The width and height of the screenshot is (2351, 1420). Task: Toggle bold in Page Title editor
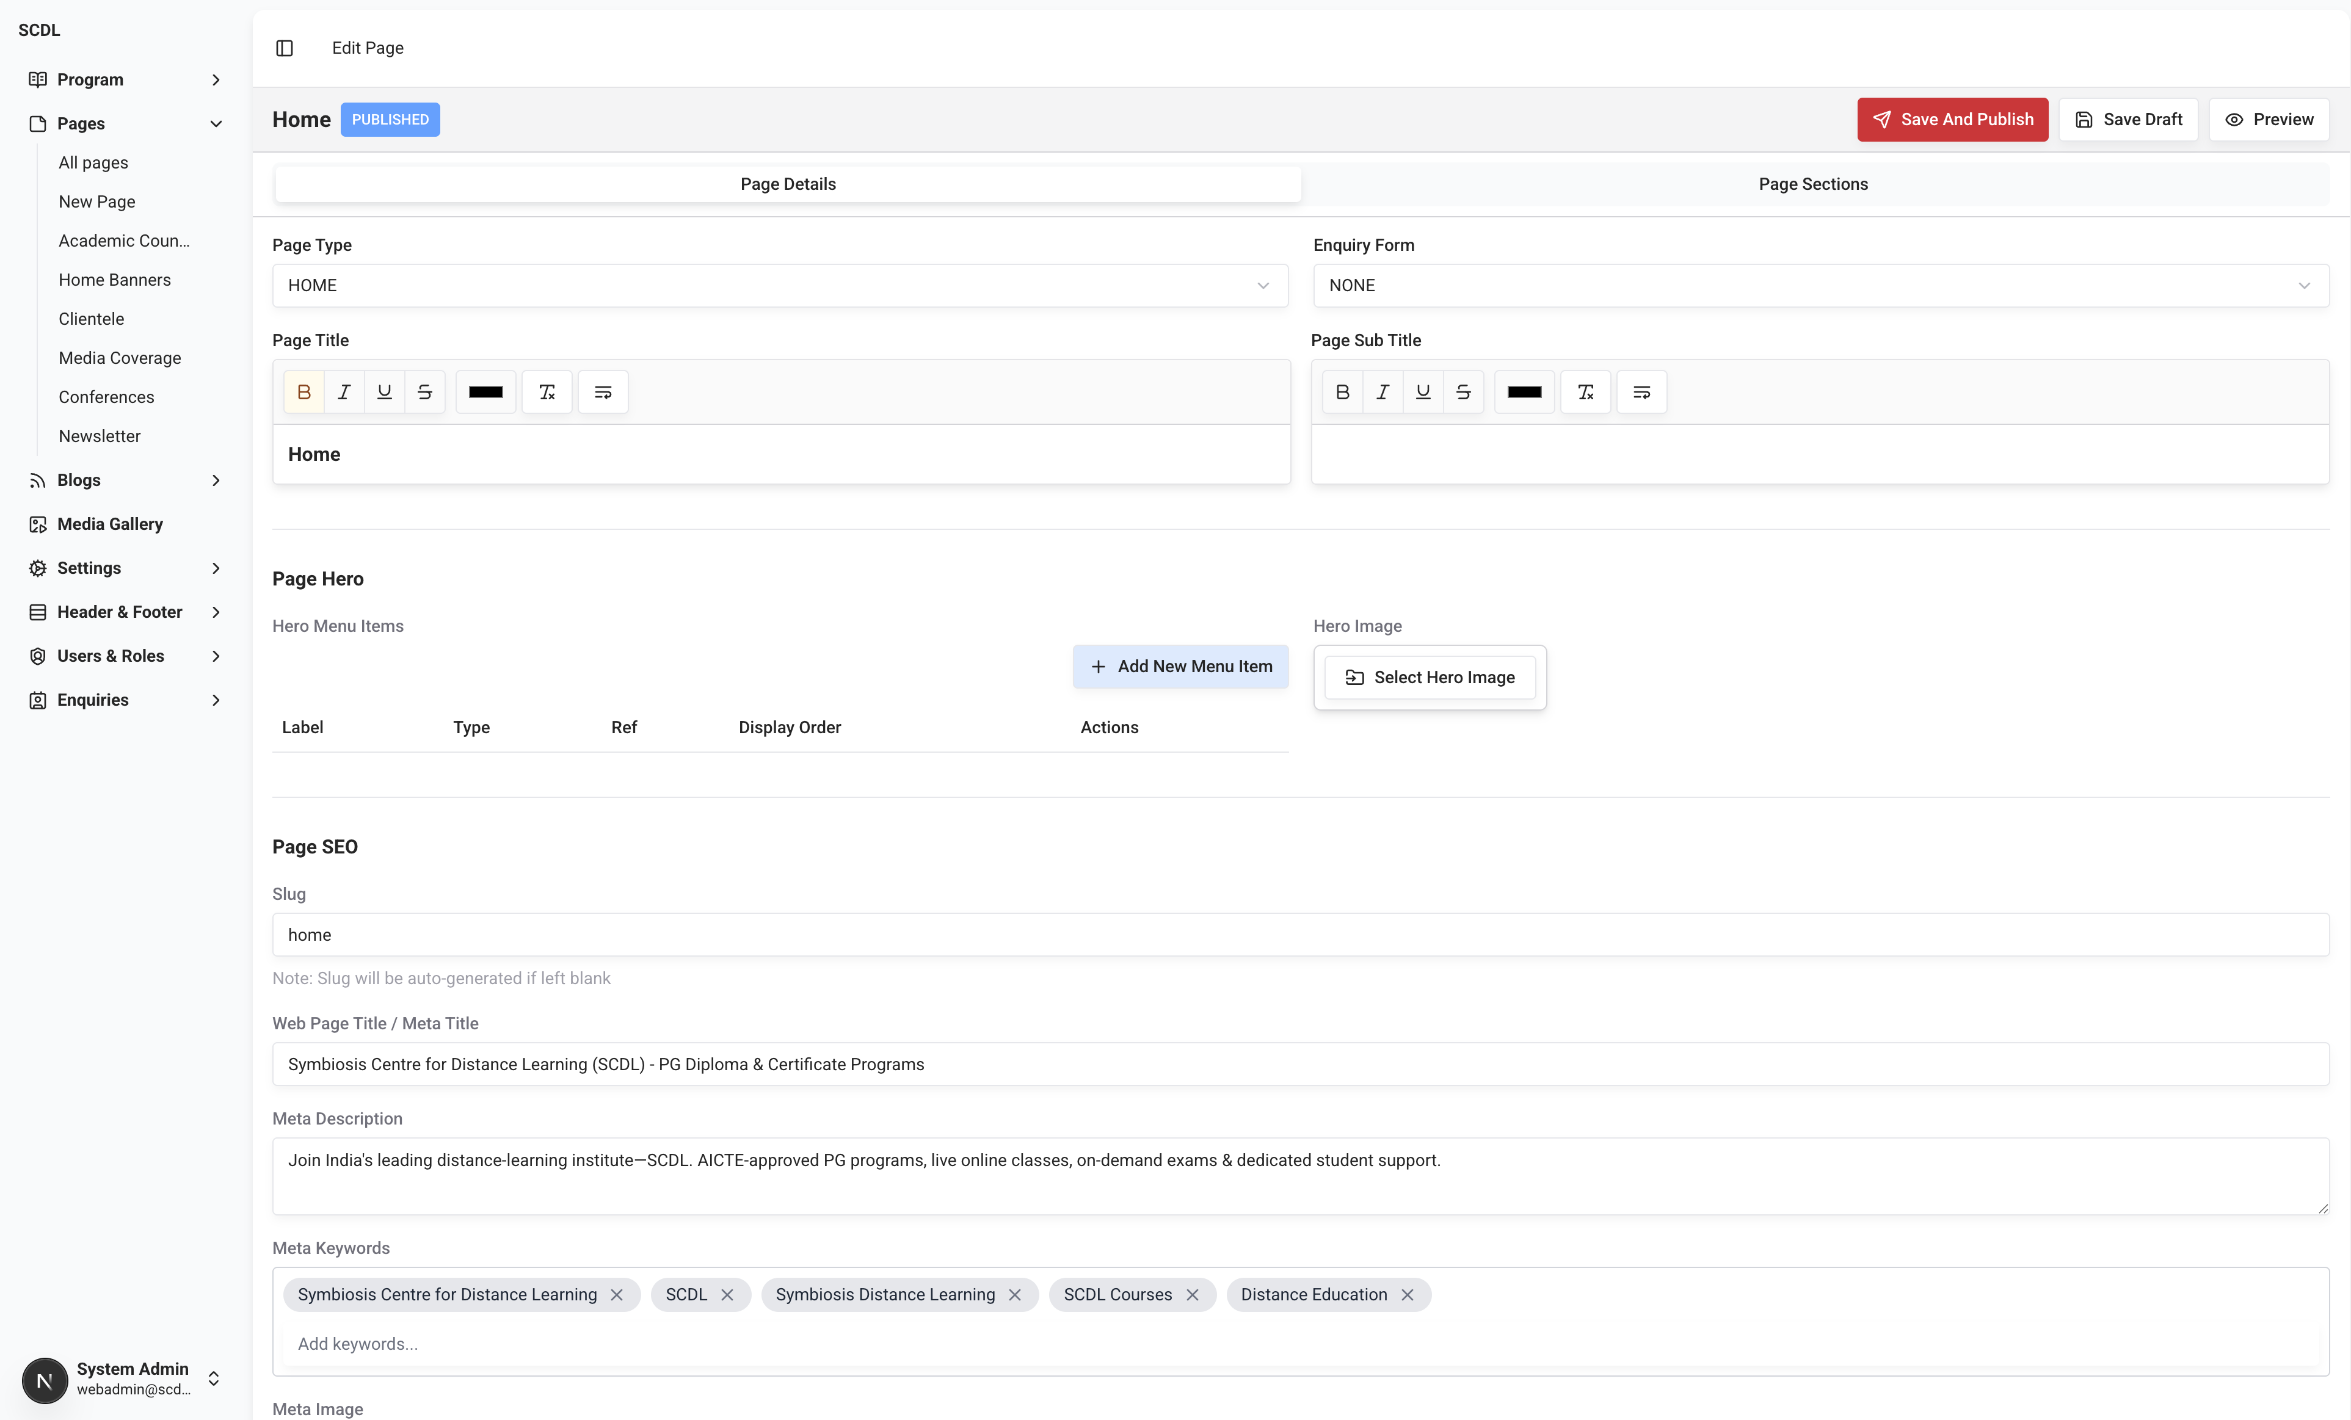click(303, 392)
